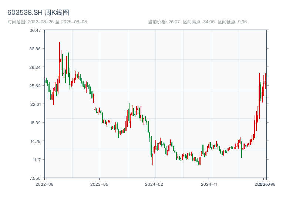
Task: Click y-axis label 14.78
Action: pyautogui.click(x=36, y=141)
